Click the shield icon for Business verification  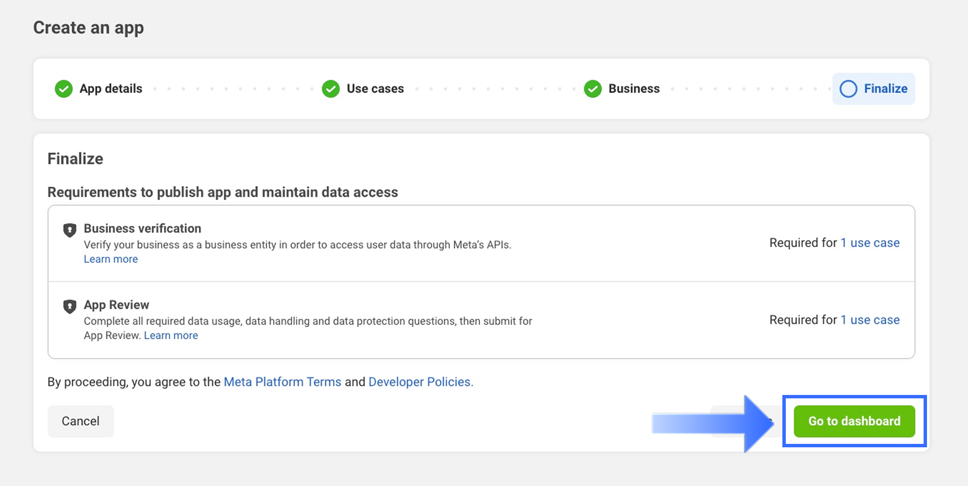point(69,230)
